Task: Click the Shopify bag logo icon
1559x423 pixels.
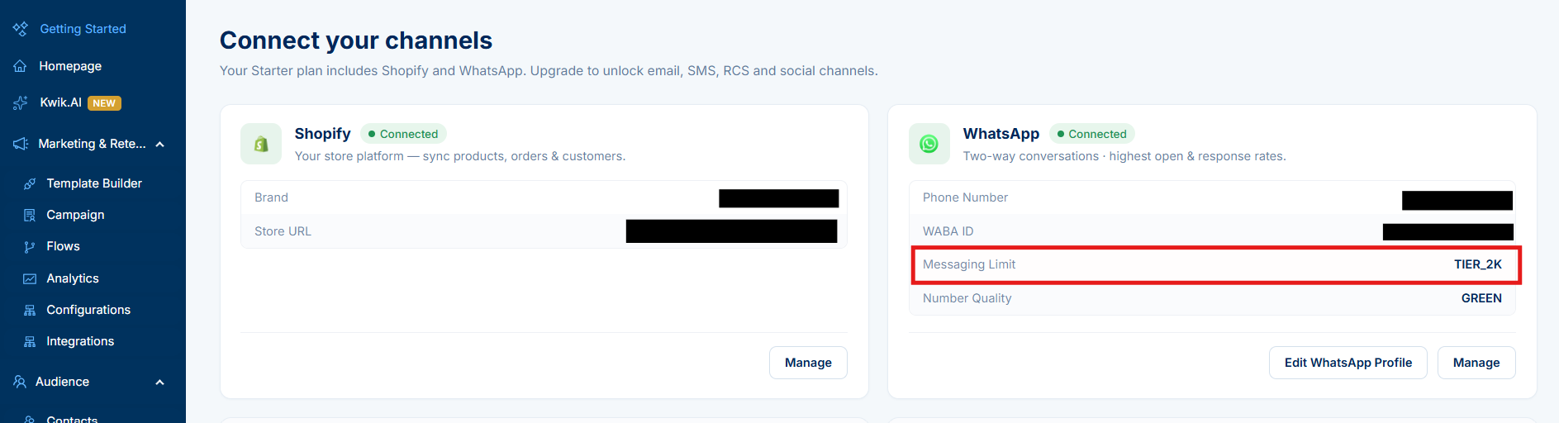Action: tap(261, 144)
